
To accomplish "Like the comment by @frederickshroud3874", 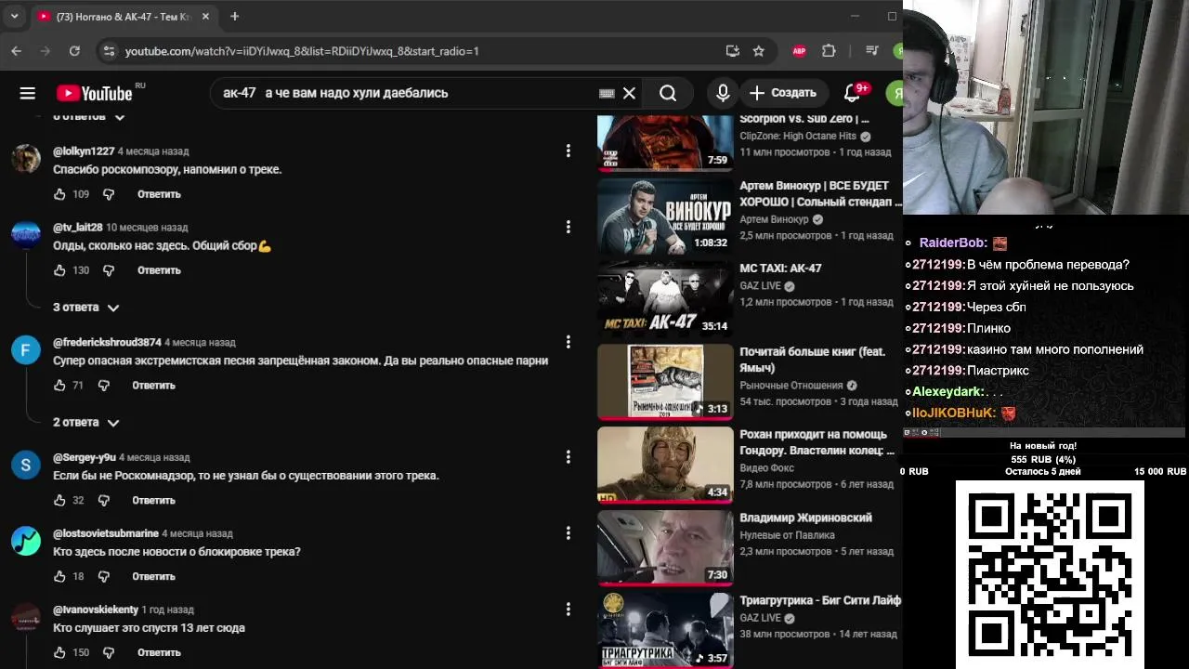I will pyautogui.click(x=59, y=386).
